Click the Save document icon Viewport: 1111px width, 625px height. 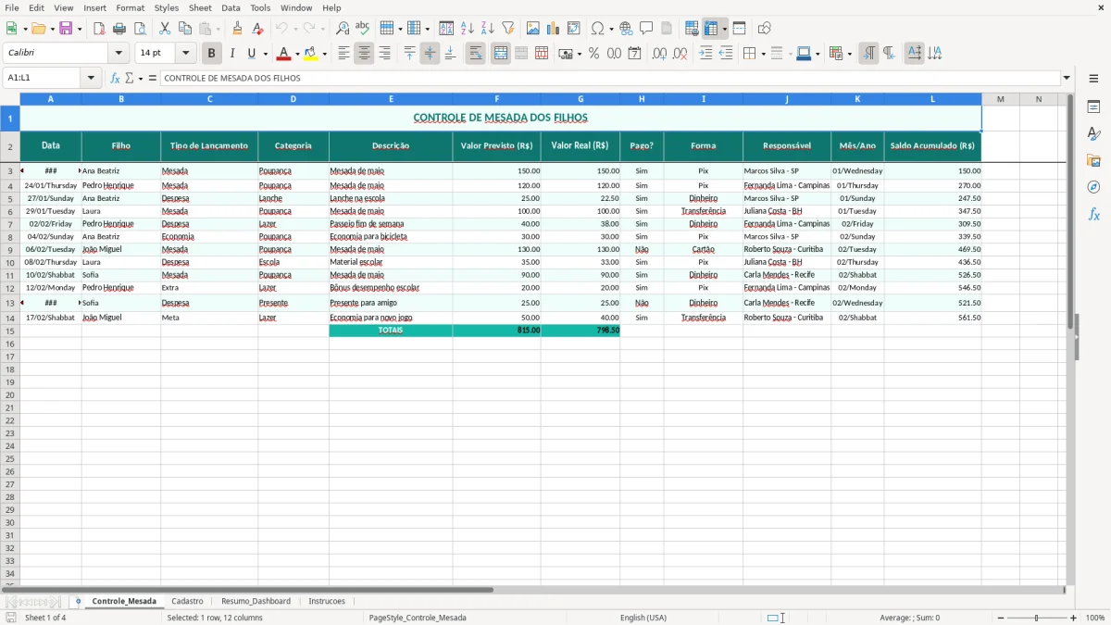[x=66, y=29]
